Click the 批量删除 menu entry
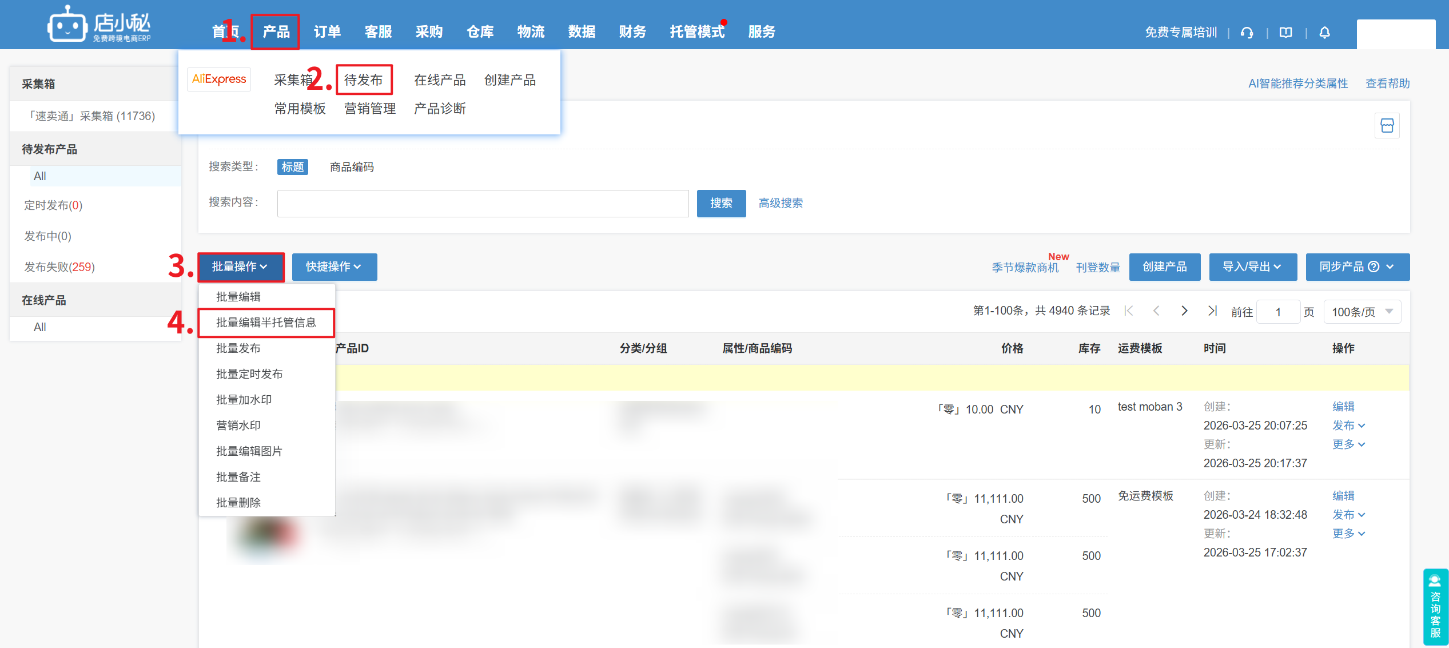This screenshot has height=648, width=1449. pyautogui.click(x=238, y=503)
